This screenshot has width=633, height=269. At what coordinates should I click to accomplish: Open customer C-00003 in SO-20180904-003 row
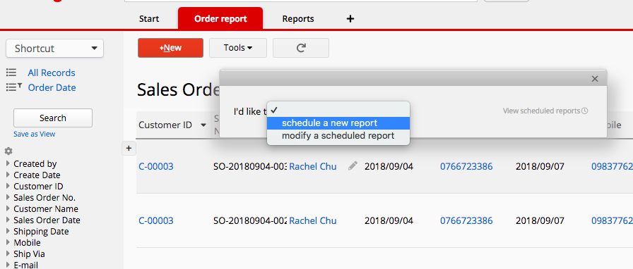156,166
